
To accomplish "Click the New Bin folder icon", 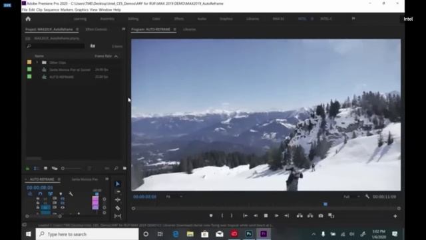I will tap(124, 169).
